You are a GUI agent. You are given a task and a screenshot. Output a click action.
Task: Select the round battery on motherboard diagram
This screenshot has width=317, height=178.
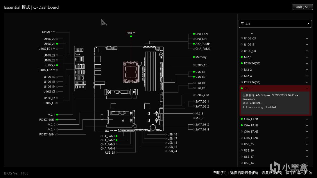153,127
